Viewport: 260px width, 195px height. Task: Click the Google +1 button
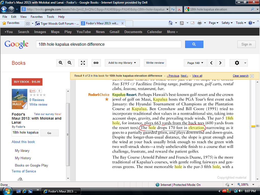[x=32, y=91]
